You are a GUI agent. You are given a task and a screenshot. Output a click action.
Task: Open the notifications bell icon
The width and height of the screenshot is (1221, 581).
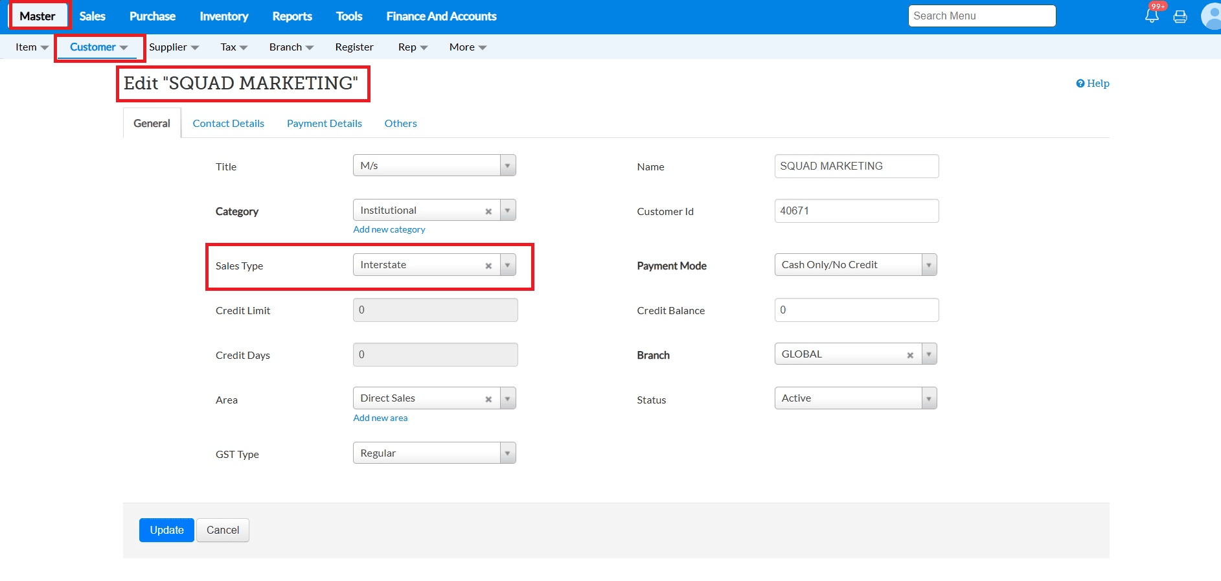tap(1152, 16)
